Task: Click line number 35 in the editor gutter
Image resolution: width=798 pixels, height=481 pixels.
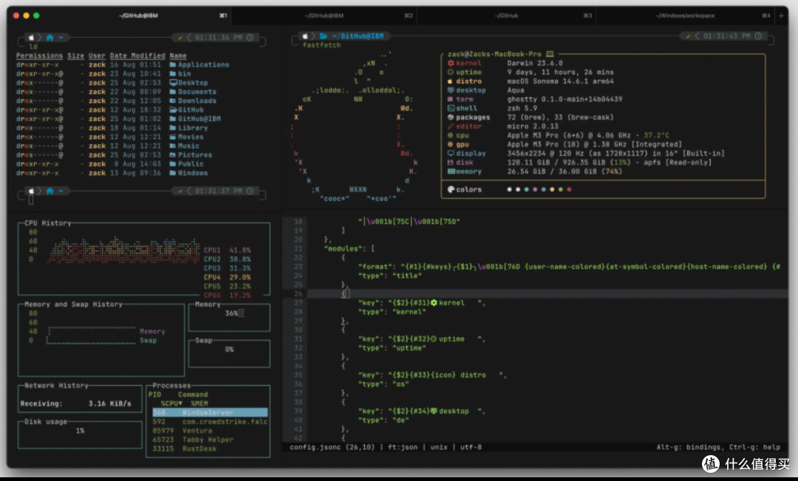Action: [x=298, y=375]
